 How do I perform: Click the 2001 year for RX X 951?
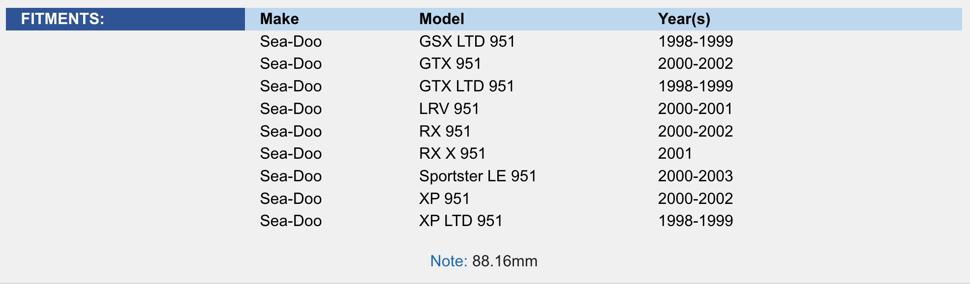tap(675, 154)
